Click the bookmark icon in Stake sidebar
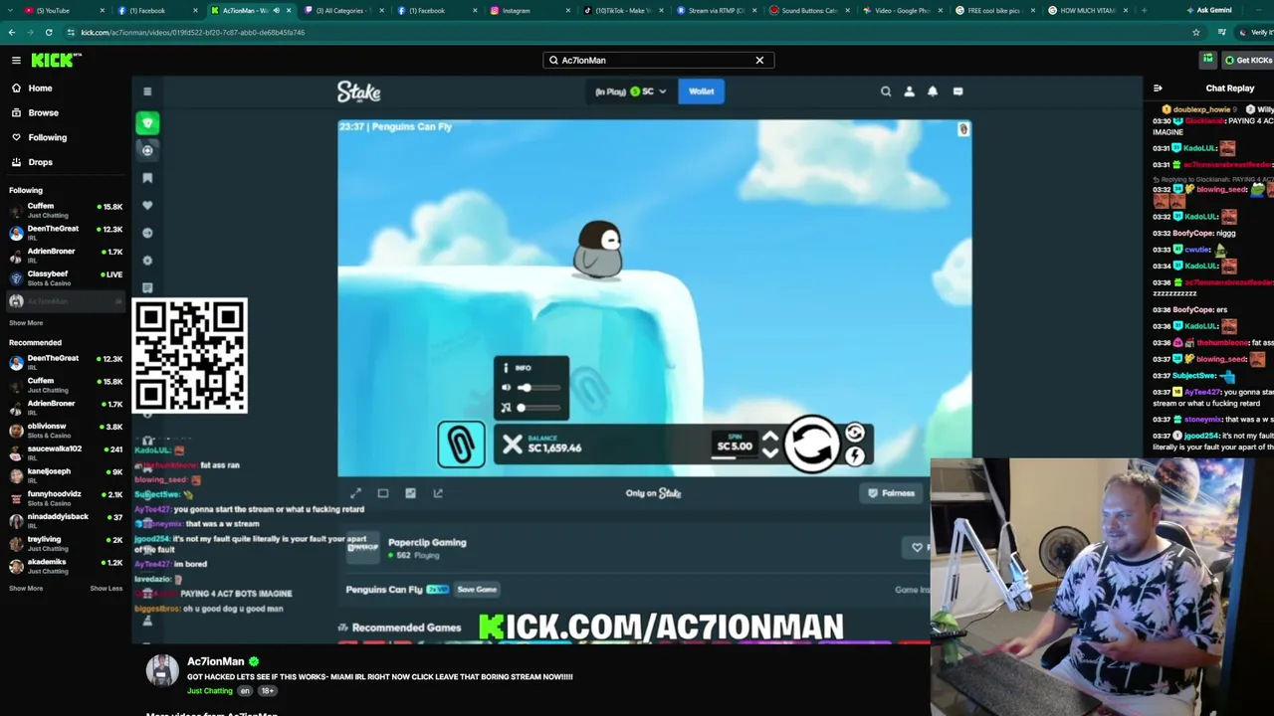Screen dimensions: 1274x716 tap(147, 178)
